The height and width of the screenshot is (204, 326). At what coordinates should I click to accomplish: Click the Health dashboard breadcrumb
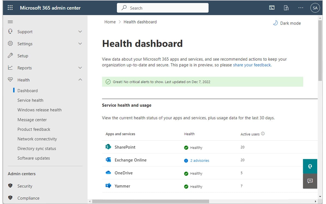[140, 22]
